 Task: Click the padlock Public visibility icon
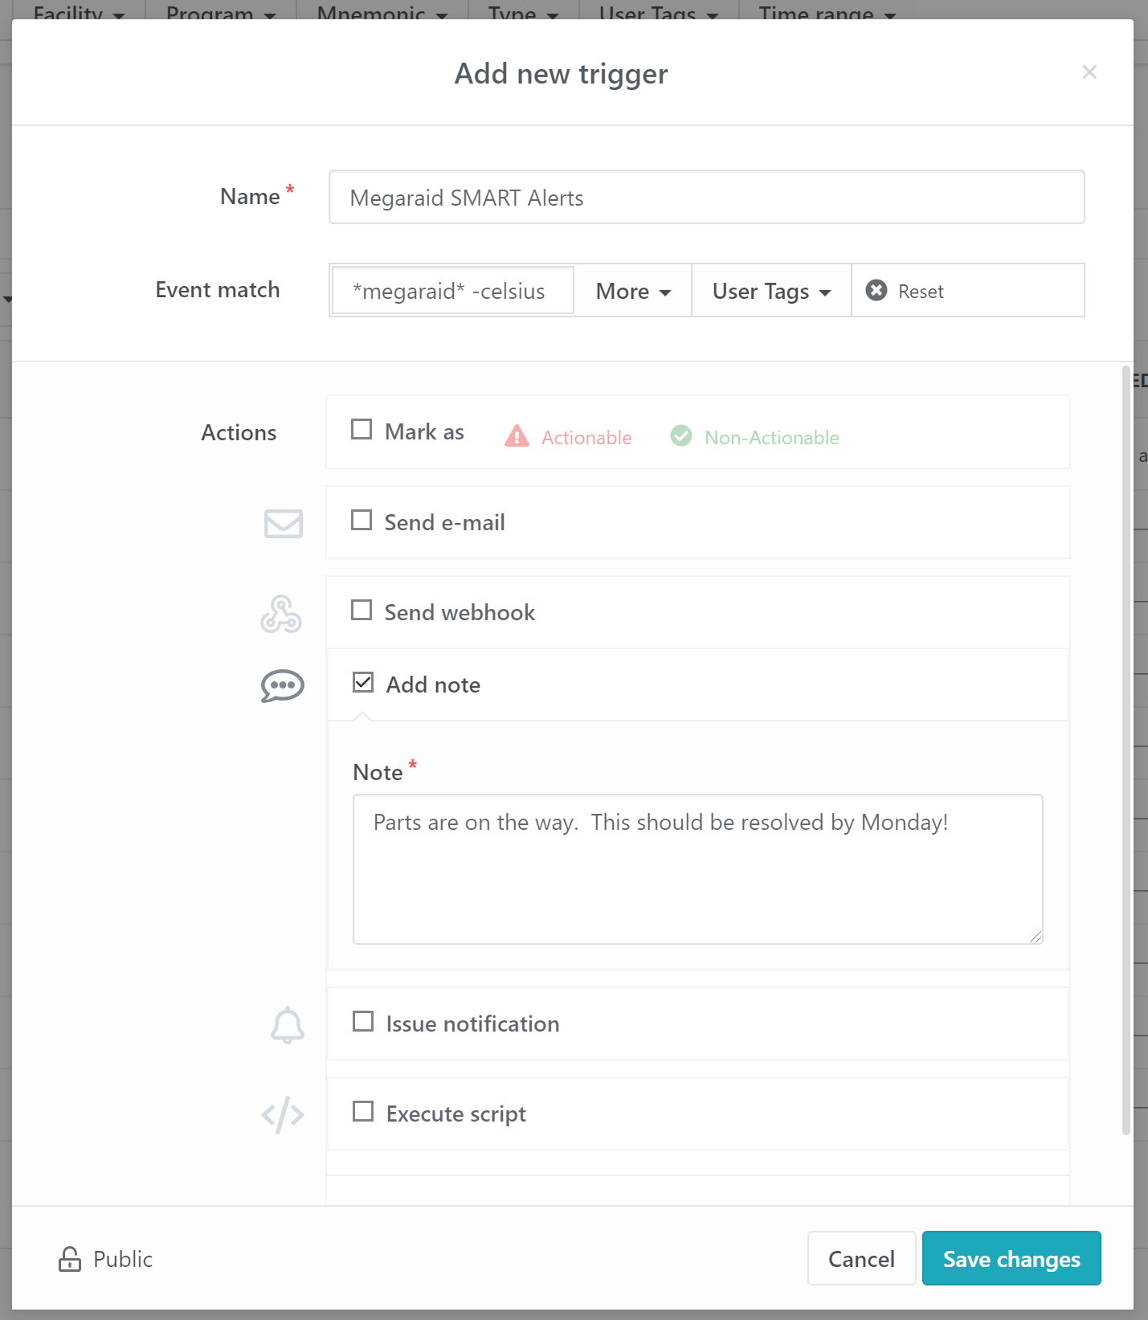70,1259
